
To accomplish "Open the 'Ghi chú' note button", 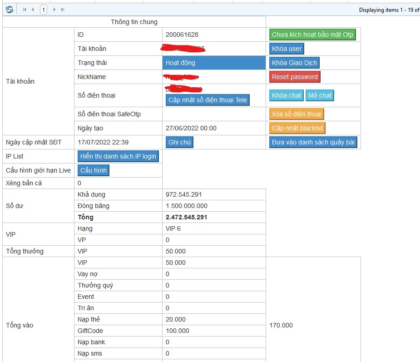I will click(179, 142).
